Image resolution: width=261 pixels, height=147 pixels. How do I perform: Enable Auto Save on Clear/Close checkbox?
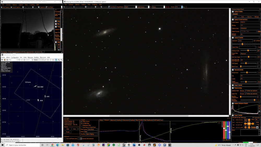81,127
